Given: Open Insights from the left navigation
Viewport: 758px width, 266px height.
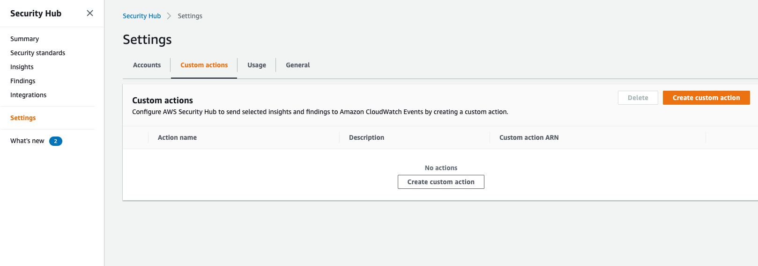Looking at the screenshot, I should (22, 67).
